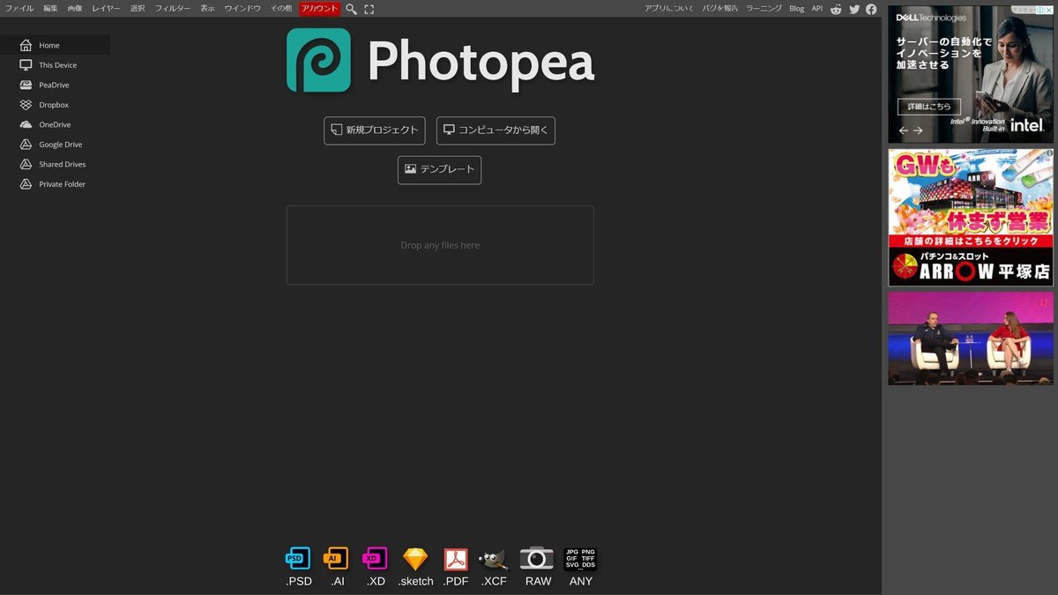Click the Facebook icon
1058x595 pixels.
coord(871,9)
